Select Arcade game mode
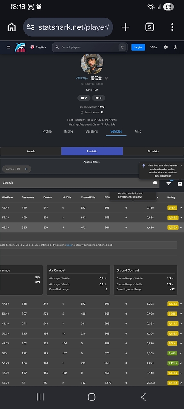184x409 pixels. [31, 151]
